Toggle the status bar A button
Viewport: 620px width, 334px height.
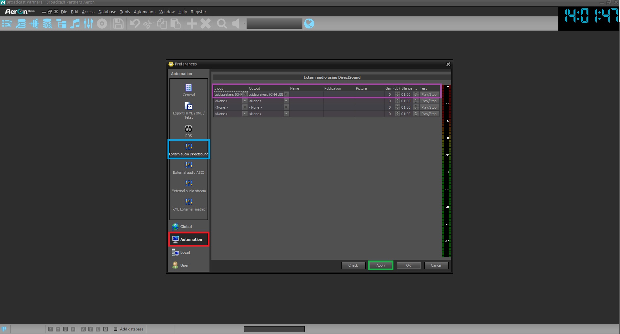click(x=83, y=329)
